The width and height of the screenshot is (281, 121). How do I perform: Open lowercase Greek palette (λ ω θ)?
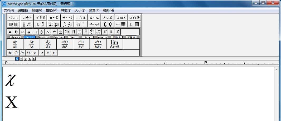pos(121,18)
